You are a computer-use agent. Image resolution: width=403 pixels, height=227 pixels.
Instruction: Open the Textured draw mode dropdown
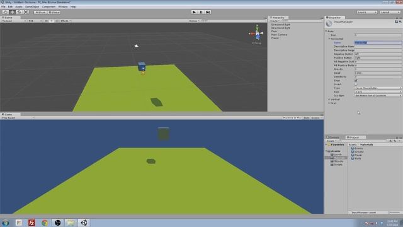(14, 21)
